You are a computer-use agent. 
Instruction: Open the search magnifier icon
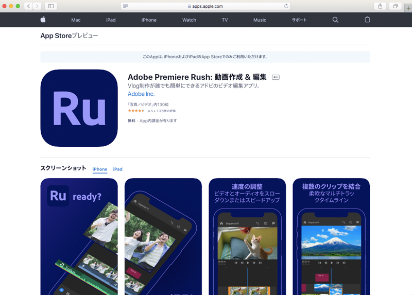(335, 20)
